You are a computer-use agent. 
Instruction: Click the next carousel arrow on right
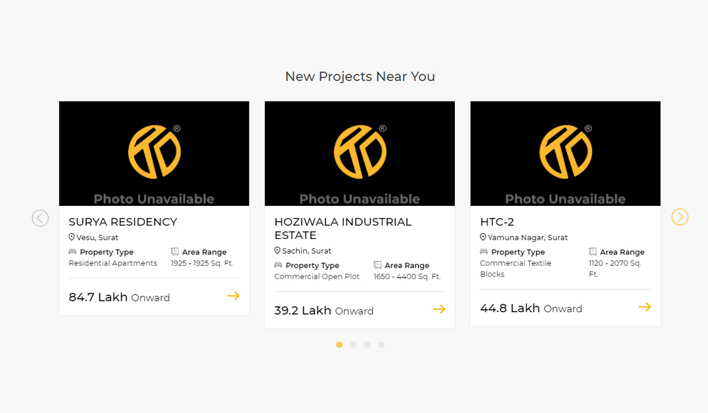point(680,217)
